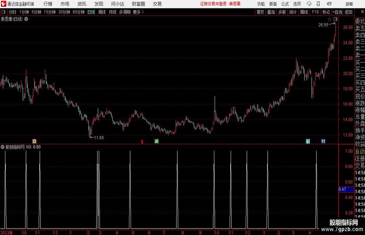Screen dimensions: 365x235
Task: Switch to 分时 period tab
Action: point(13,12)
